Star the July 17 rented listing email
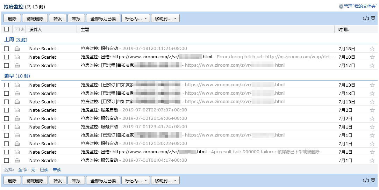 pyautogui.click(x=372, y=66)
